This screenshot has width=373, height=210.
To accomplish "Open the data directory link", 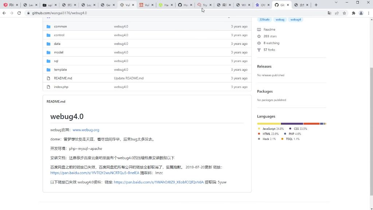I will tap(57, 44).
